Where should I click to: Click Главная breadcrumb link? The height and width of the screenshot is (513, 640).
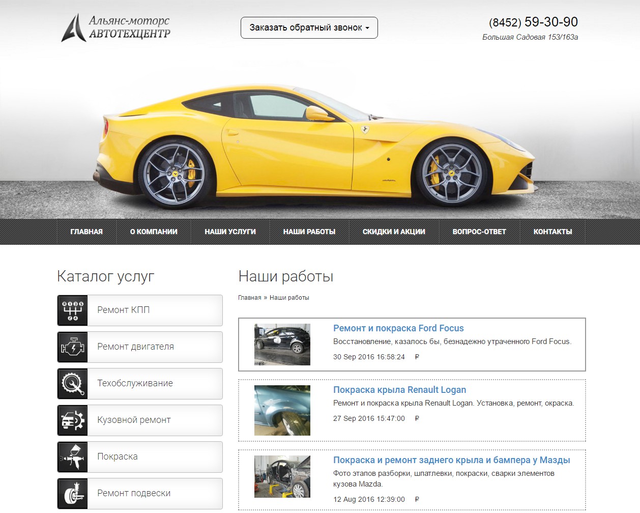click(x=249, y=298)
